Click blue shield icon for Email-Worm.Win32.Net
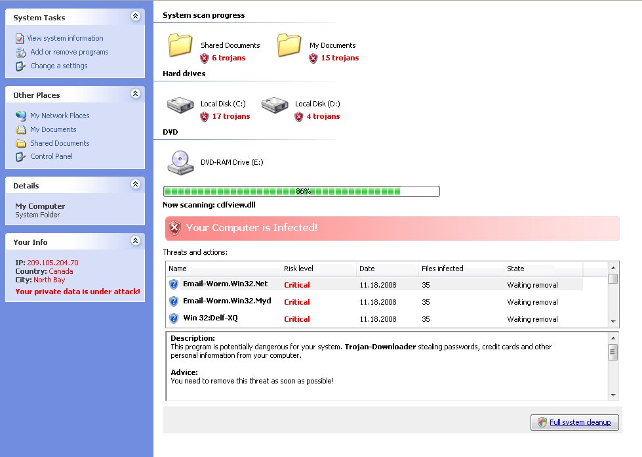This screenshot has width=642, height=457. pyautogui.click(x=174, y=284)
